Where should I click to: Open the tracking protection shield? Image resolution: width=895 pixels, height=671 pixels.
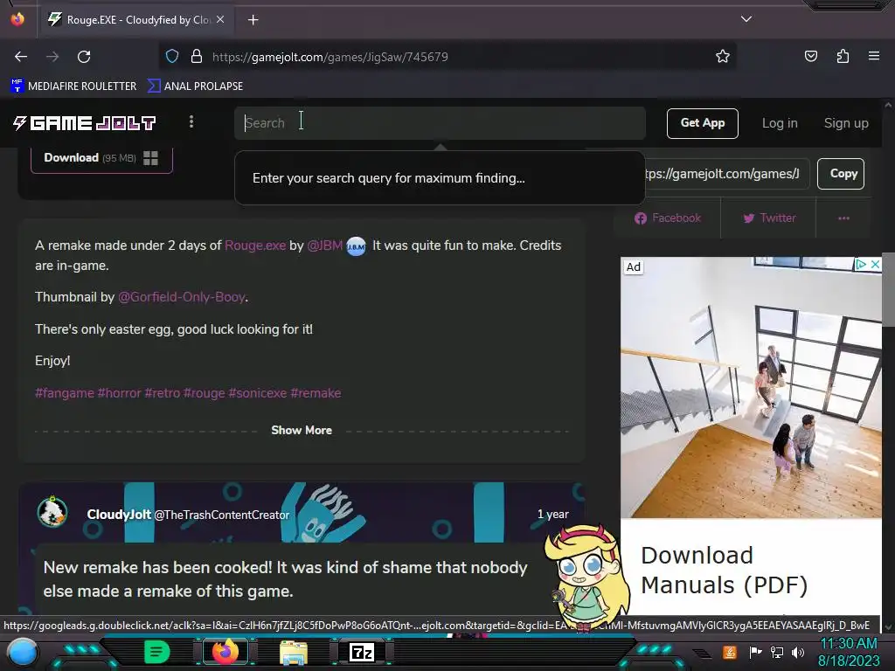172,56
